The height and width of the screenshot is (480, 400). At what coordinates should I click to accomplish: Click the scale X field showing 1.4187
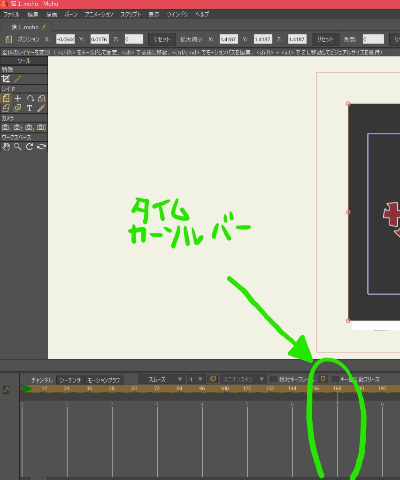229,39
